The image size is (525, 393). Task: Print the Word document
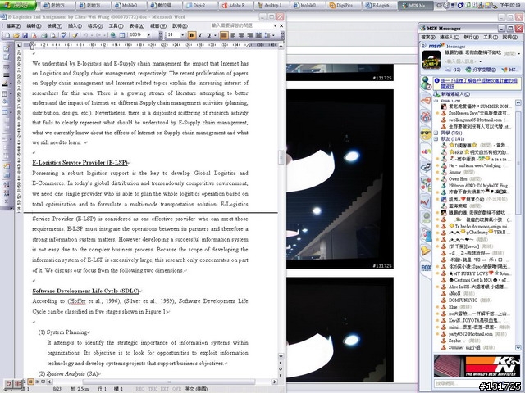coord(44,35)
